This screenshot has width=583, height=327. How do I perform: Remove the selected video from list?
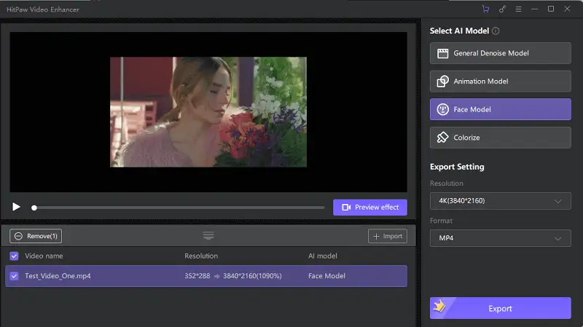[x=35, y=236]
